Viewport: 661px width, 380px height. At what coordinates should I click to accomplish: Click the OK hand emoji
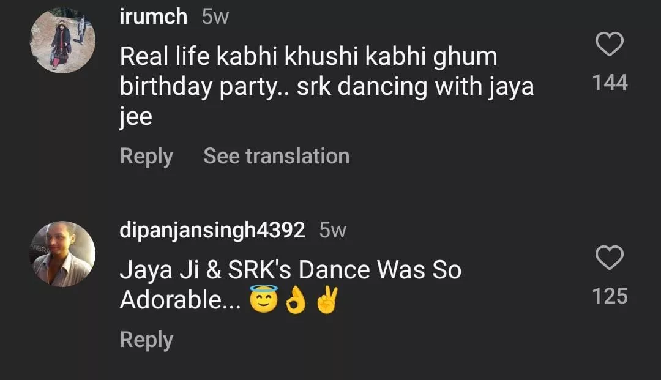pos(295,300)
